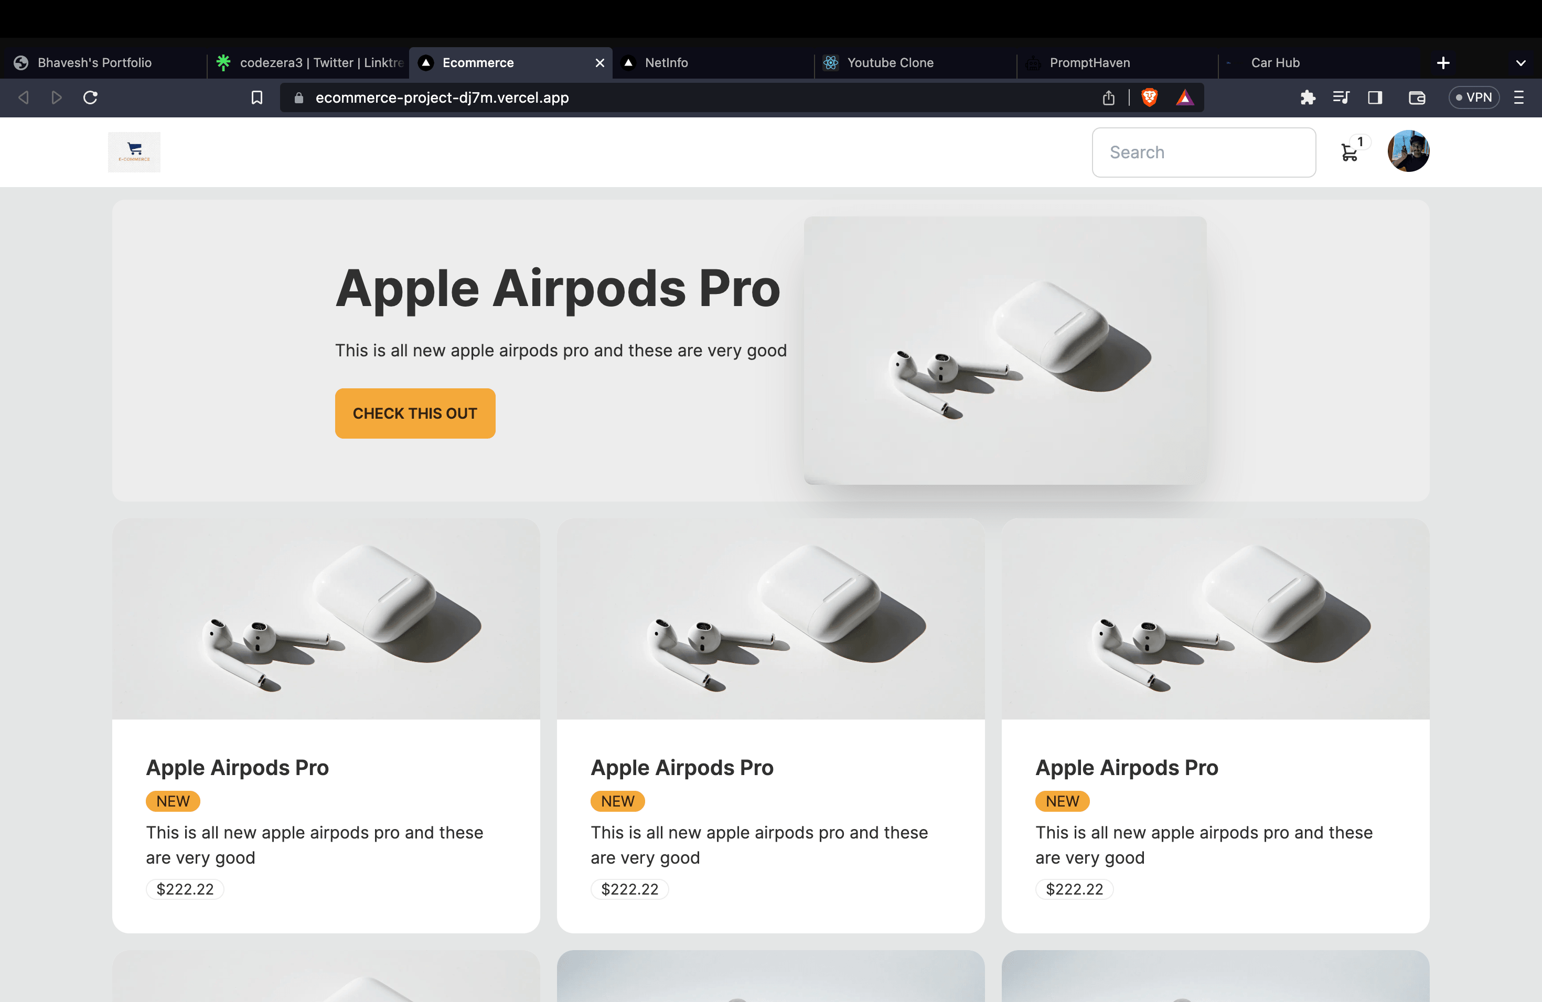Click the NEW badge on first card
Image resolution: width=1542 pixels, height=1002 pixels.
(x=173, y=801)
